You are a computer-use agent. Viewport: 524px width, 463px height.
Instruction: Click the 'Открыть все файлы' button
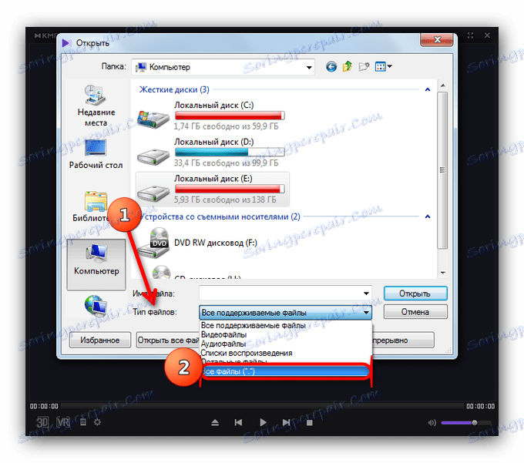[x=168, y=340]
